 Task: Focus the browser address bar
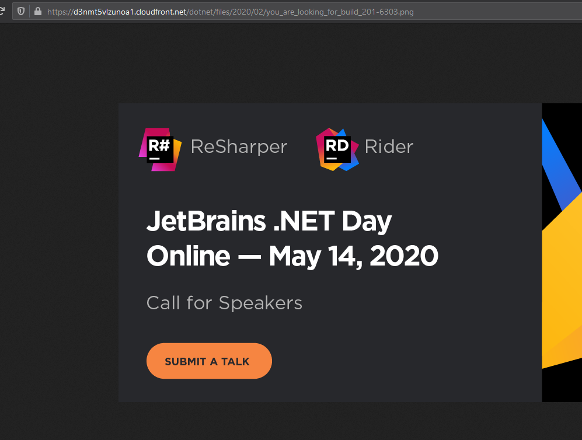297,12
